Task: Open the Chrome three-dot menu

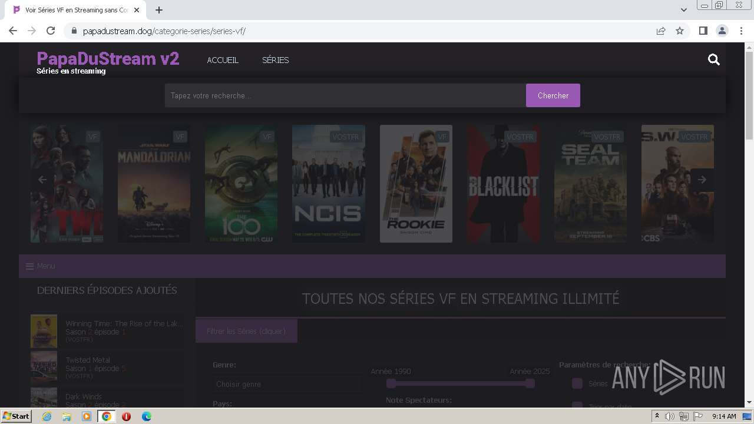Action: tap(741, 31)
